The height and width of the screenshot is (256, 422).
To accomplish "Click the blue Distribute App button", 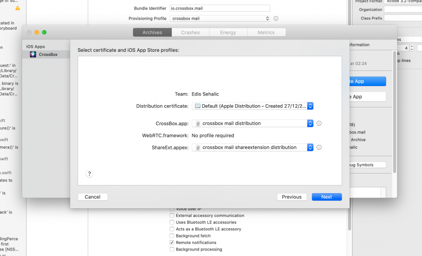I will 368,81.
